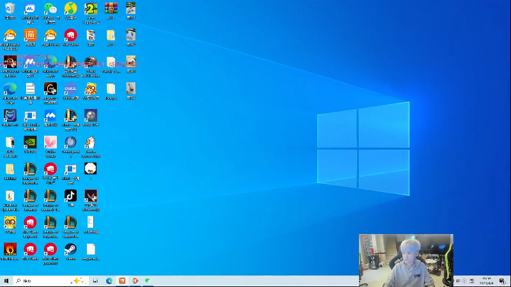The height and width of the screenshot is (287, 511).
Task: Open the PUBG Battlegrounds helmet icon
Action: coord(91,62)
